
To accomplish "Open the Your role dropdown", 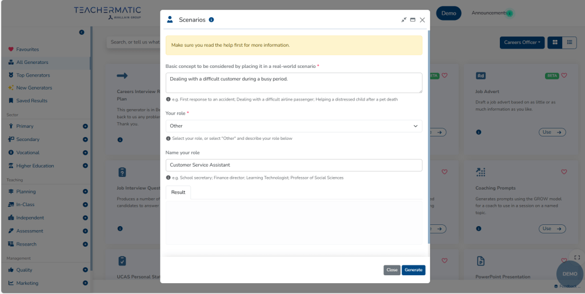I will tap(294, 126).
